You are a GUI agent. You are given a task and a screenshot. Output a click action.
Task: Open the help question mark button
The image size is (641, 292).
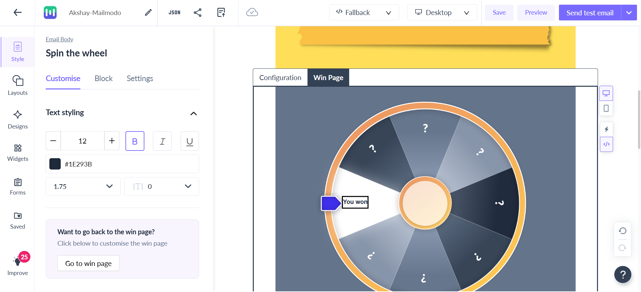(623, 275)
